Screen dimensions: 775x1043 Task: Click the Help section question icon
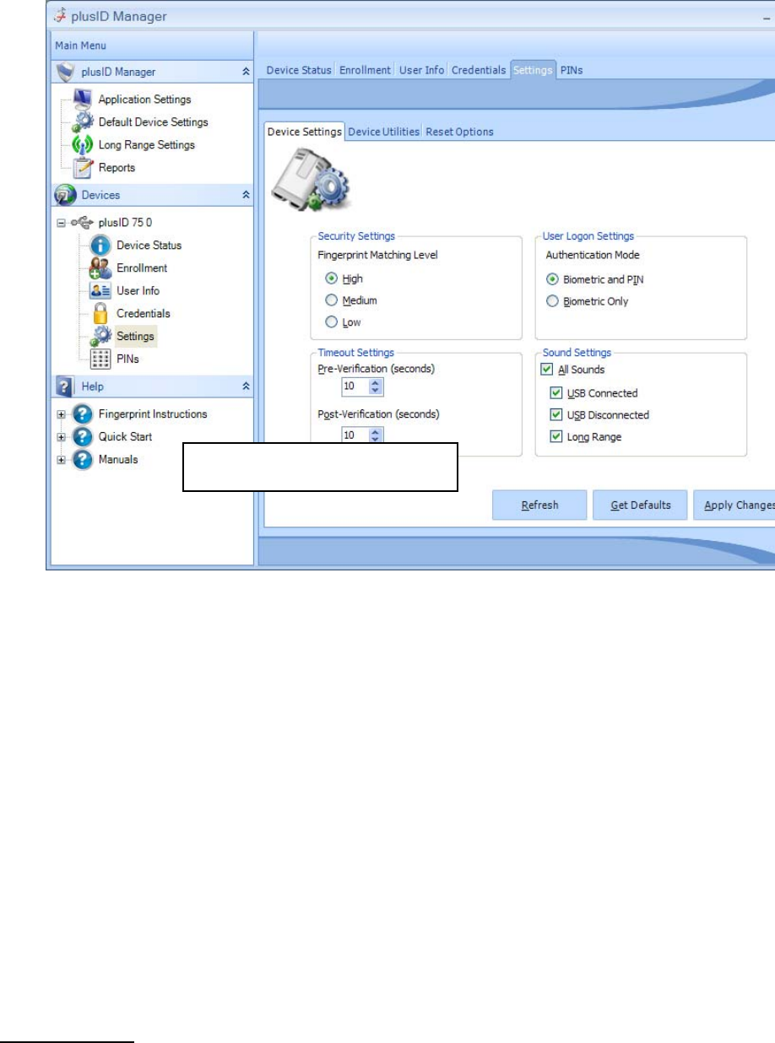[65, 386]
